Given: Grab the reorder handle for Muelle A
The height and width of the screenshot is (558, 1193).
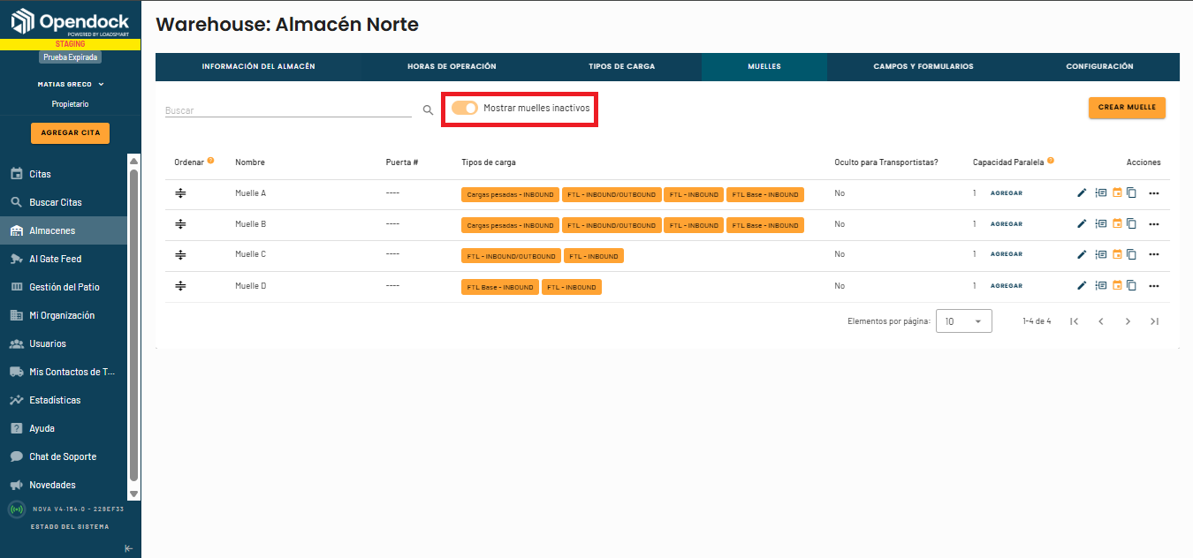Looking at the screenshot, I should point(180,193).
